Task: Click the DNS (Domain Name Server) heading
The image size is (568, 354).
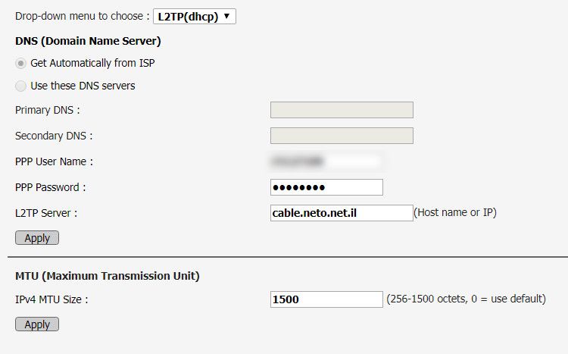Action: (88, 41)
